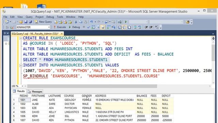Toggle the Include Actual Execution Plan icon

[109, 27]
